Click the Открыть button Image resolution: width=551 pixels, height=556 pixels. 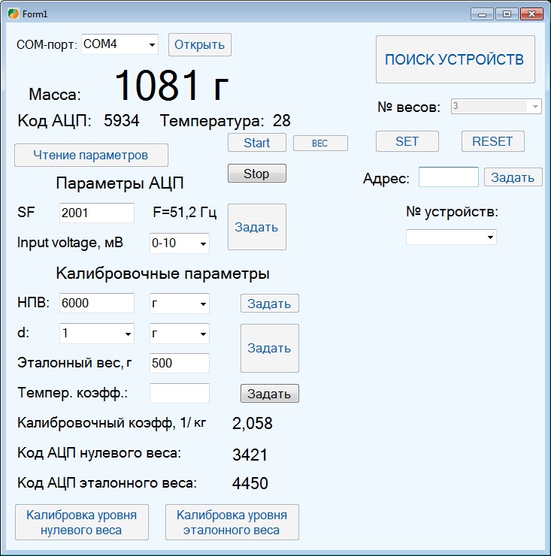point(200,44)
